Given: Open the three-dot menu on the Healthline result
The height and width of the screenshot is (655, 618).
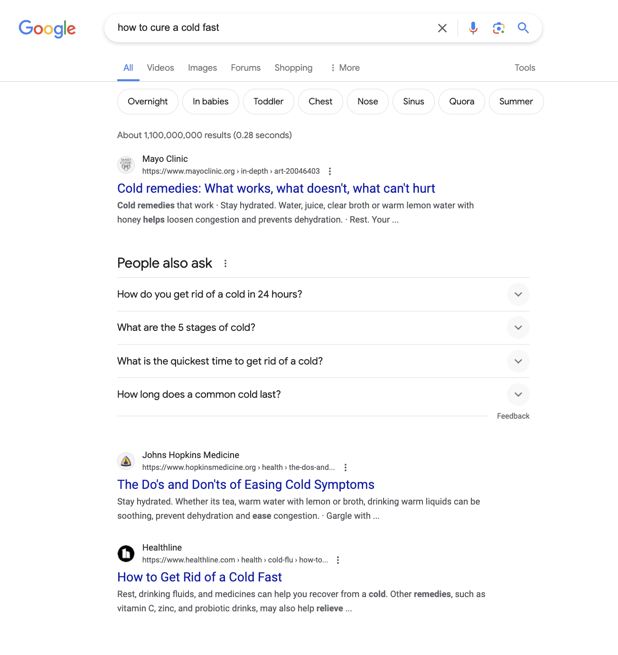Looking at the screenshot, I should (337, 560).
